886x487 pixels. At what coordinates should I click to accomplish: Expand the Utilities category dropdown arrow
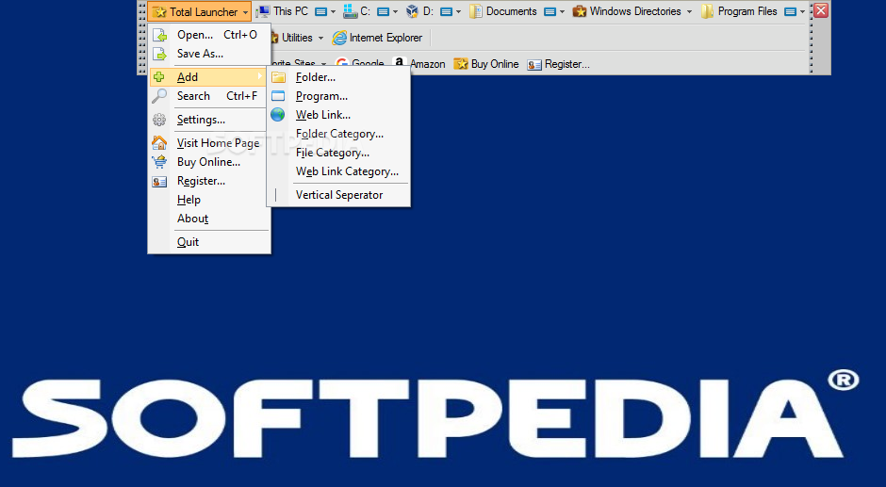pos(320,38)
